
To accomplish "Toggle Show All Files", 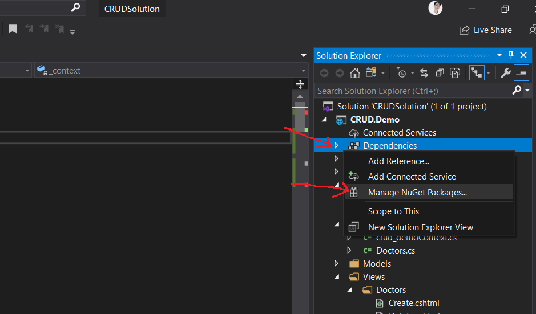I will 454,73.
